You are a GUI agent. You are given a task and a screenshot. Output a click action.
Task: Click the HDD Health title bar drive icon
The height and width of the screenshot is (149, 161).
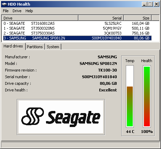(x=4, y=4)
